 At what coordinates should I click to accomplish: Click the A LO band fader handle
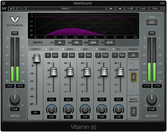tap(53, 72)
